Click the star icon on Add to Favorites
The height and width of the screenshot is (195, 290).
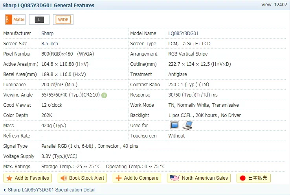pos(9,178)
